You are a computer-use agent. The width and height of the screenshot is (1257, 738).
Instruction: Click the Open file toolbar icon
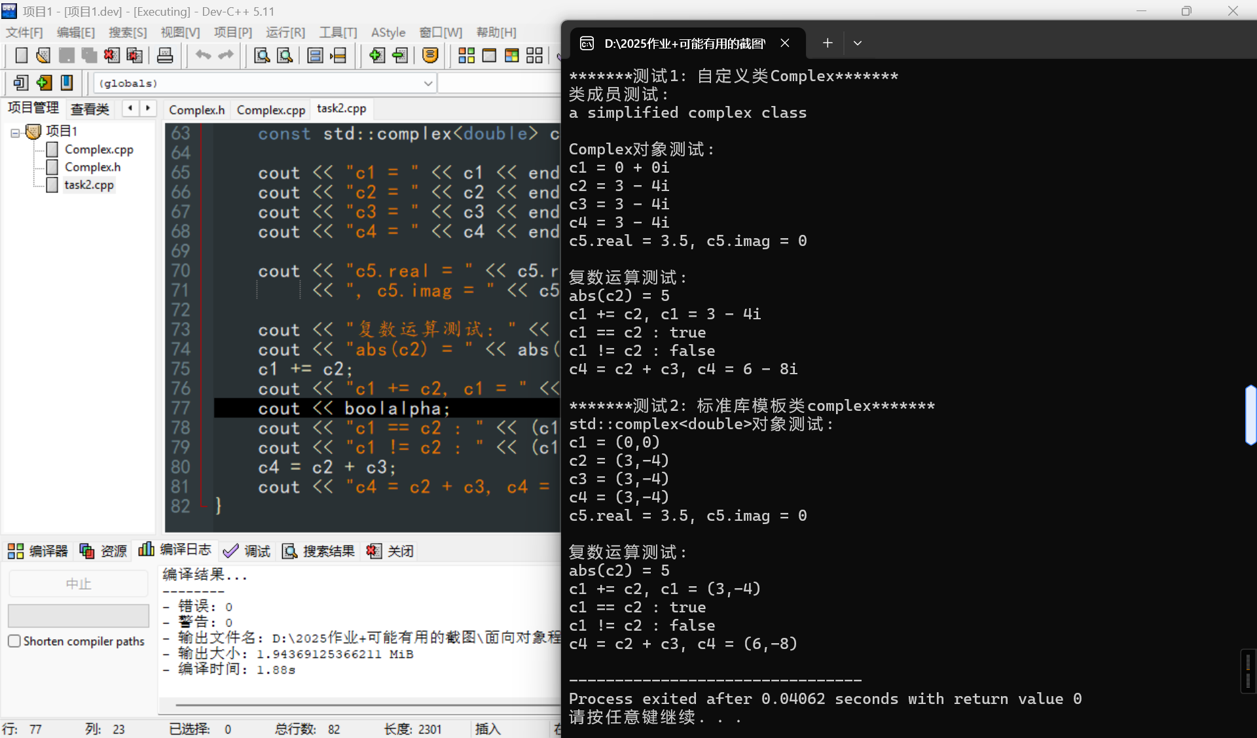pyautogui.click(x=43, y=56)
